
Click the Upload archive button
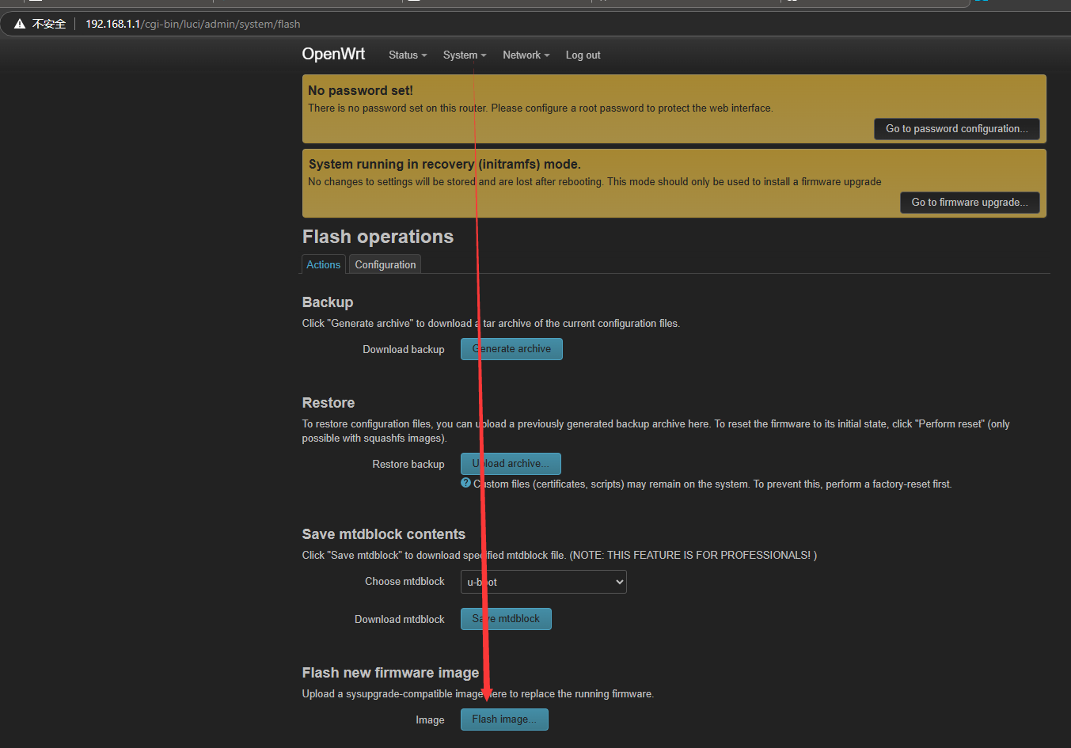click(511, 464)
